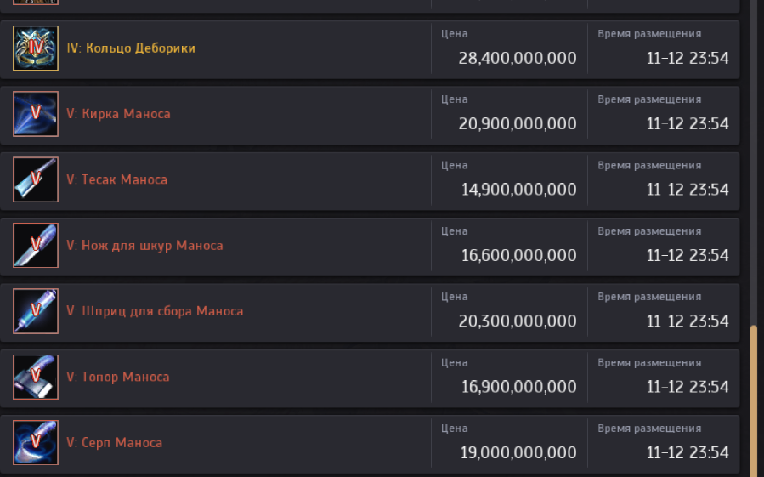Open the V: Шприц для сбора Маноса name
The image size is (764, 477).
[x=155, y=311]
